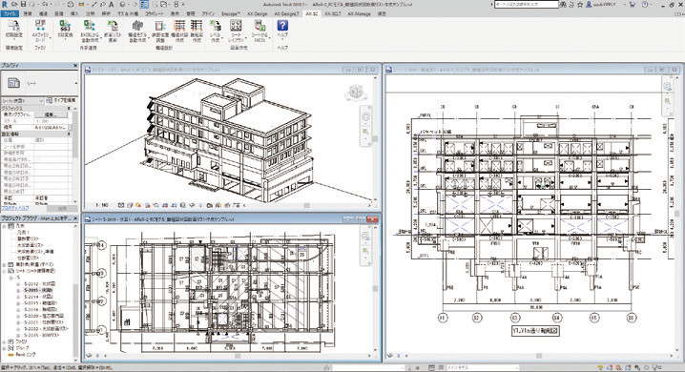Click the binoculars search icon in title bar
This screenshot has height=372, width=685.
[564, 5]
